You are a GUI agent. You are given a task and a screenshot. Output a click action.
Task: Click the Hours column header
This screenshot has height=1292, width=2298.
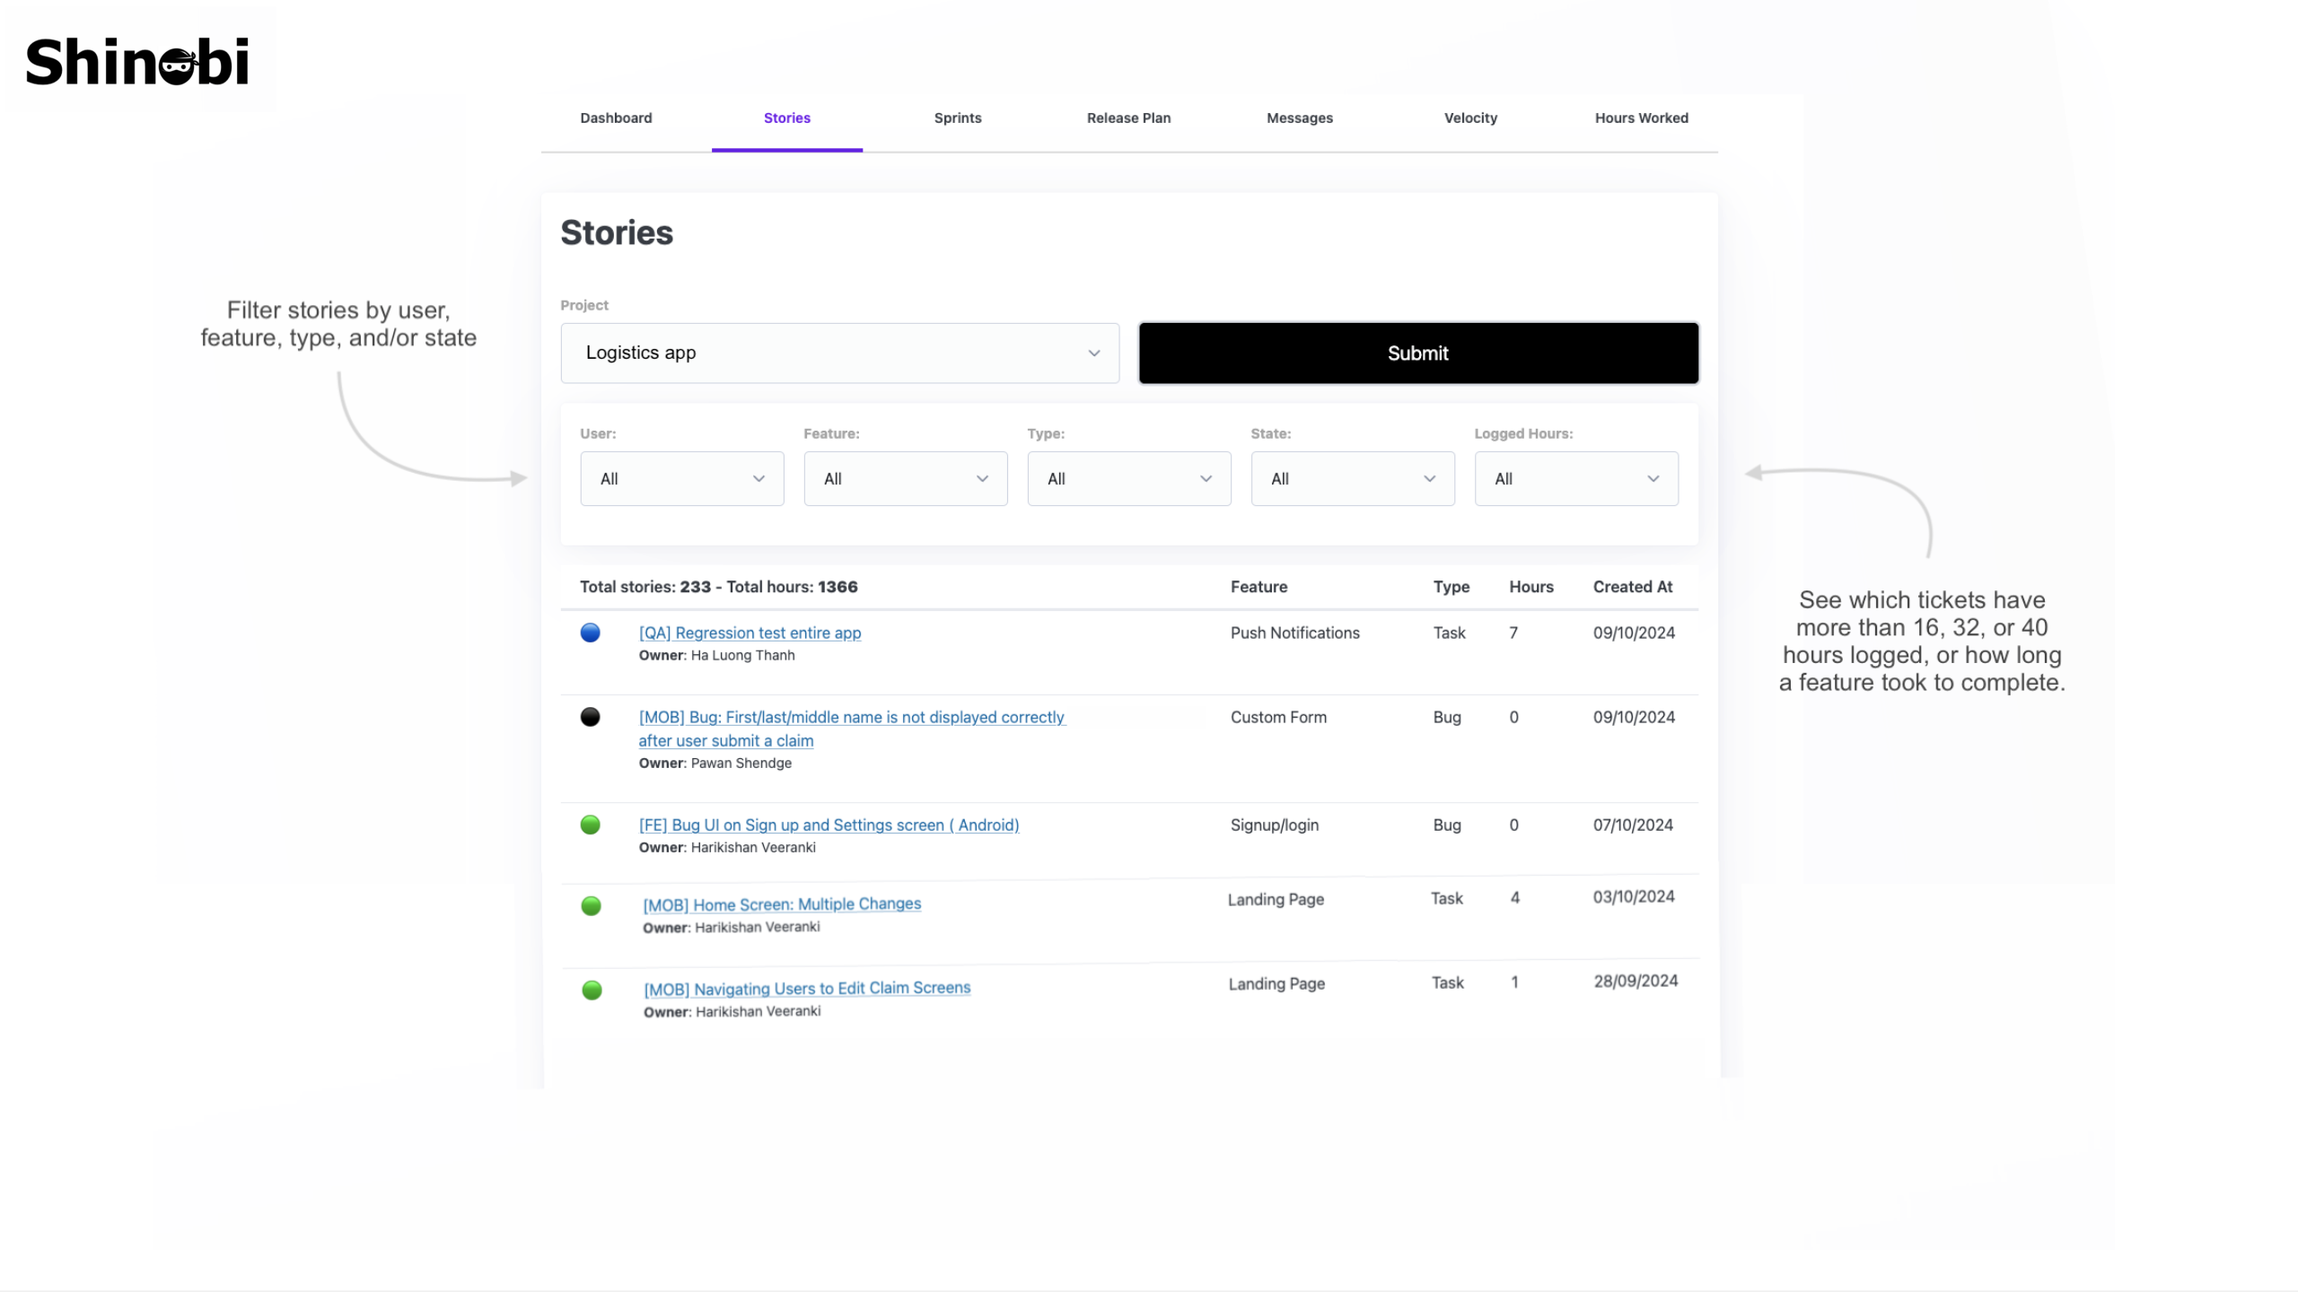pos(1531,587)
